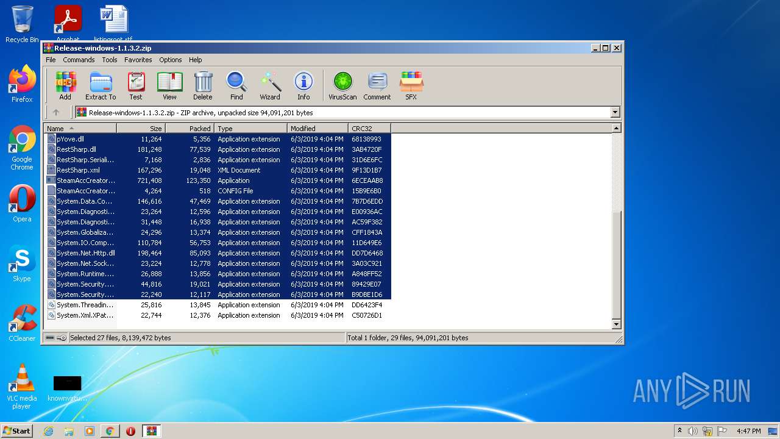Viewport: 780px width, 439px height.
Task: Select the RestSharp.dll file row
Action: [217, 149]
